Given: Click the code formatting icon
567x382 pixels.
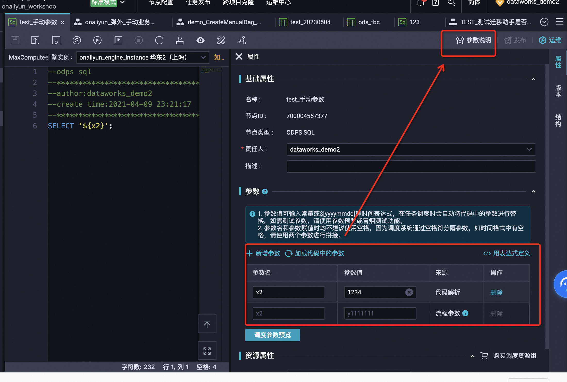Looking at the screenshot, I should [221, 40].
